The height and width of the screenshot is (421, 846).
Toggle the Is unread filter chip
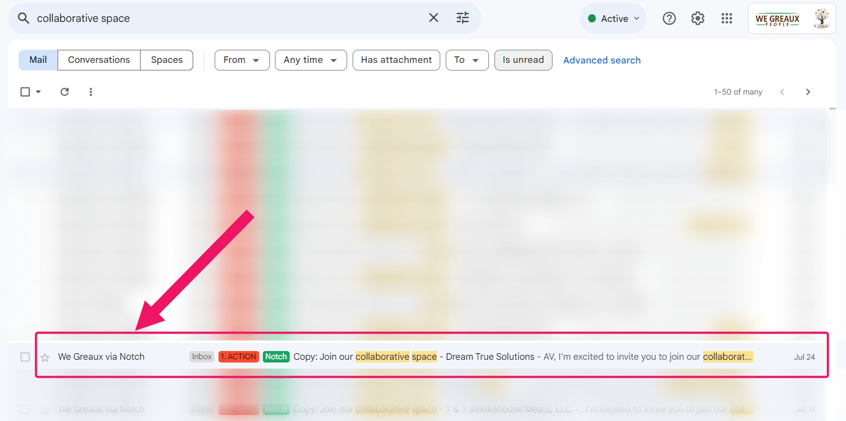click(523, 60)
